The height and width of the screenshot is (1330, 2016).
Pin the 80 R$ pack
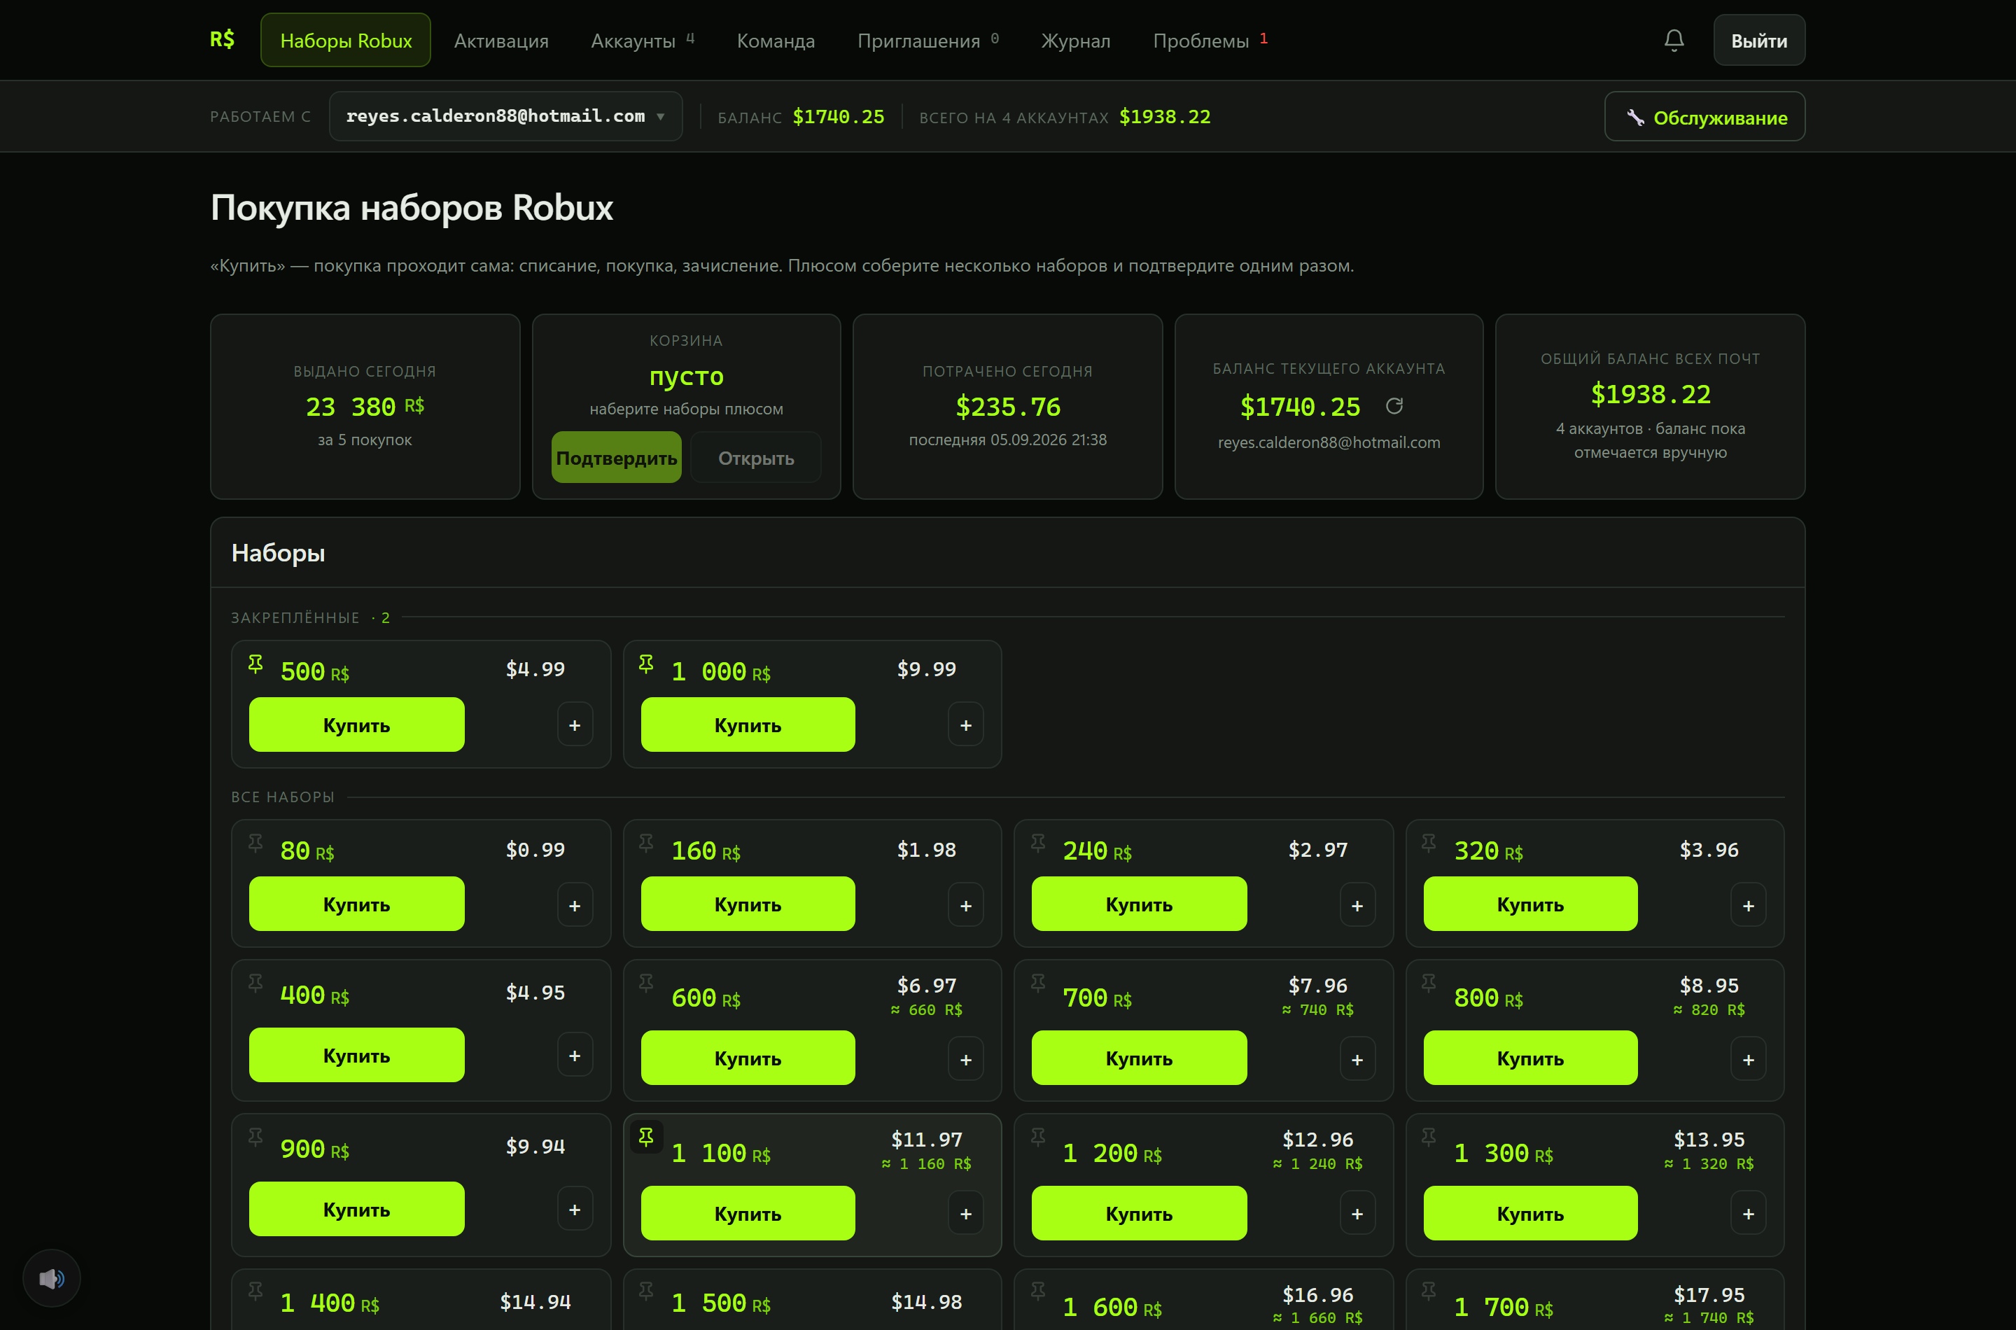coord(255,844)
